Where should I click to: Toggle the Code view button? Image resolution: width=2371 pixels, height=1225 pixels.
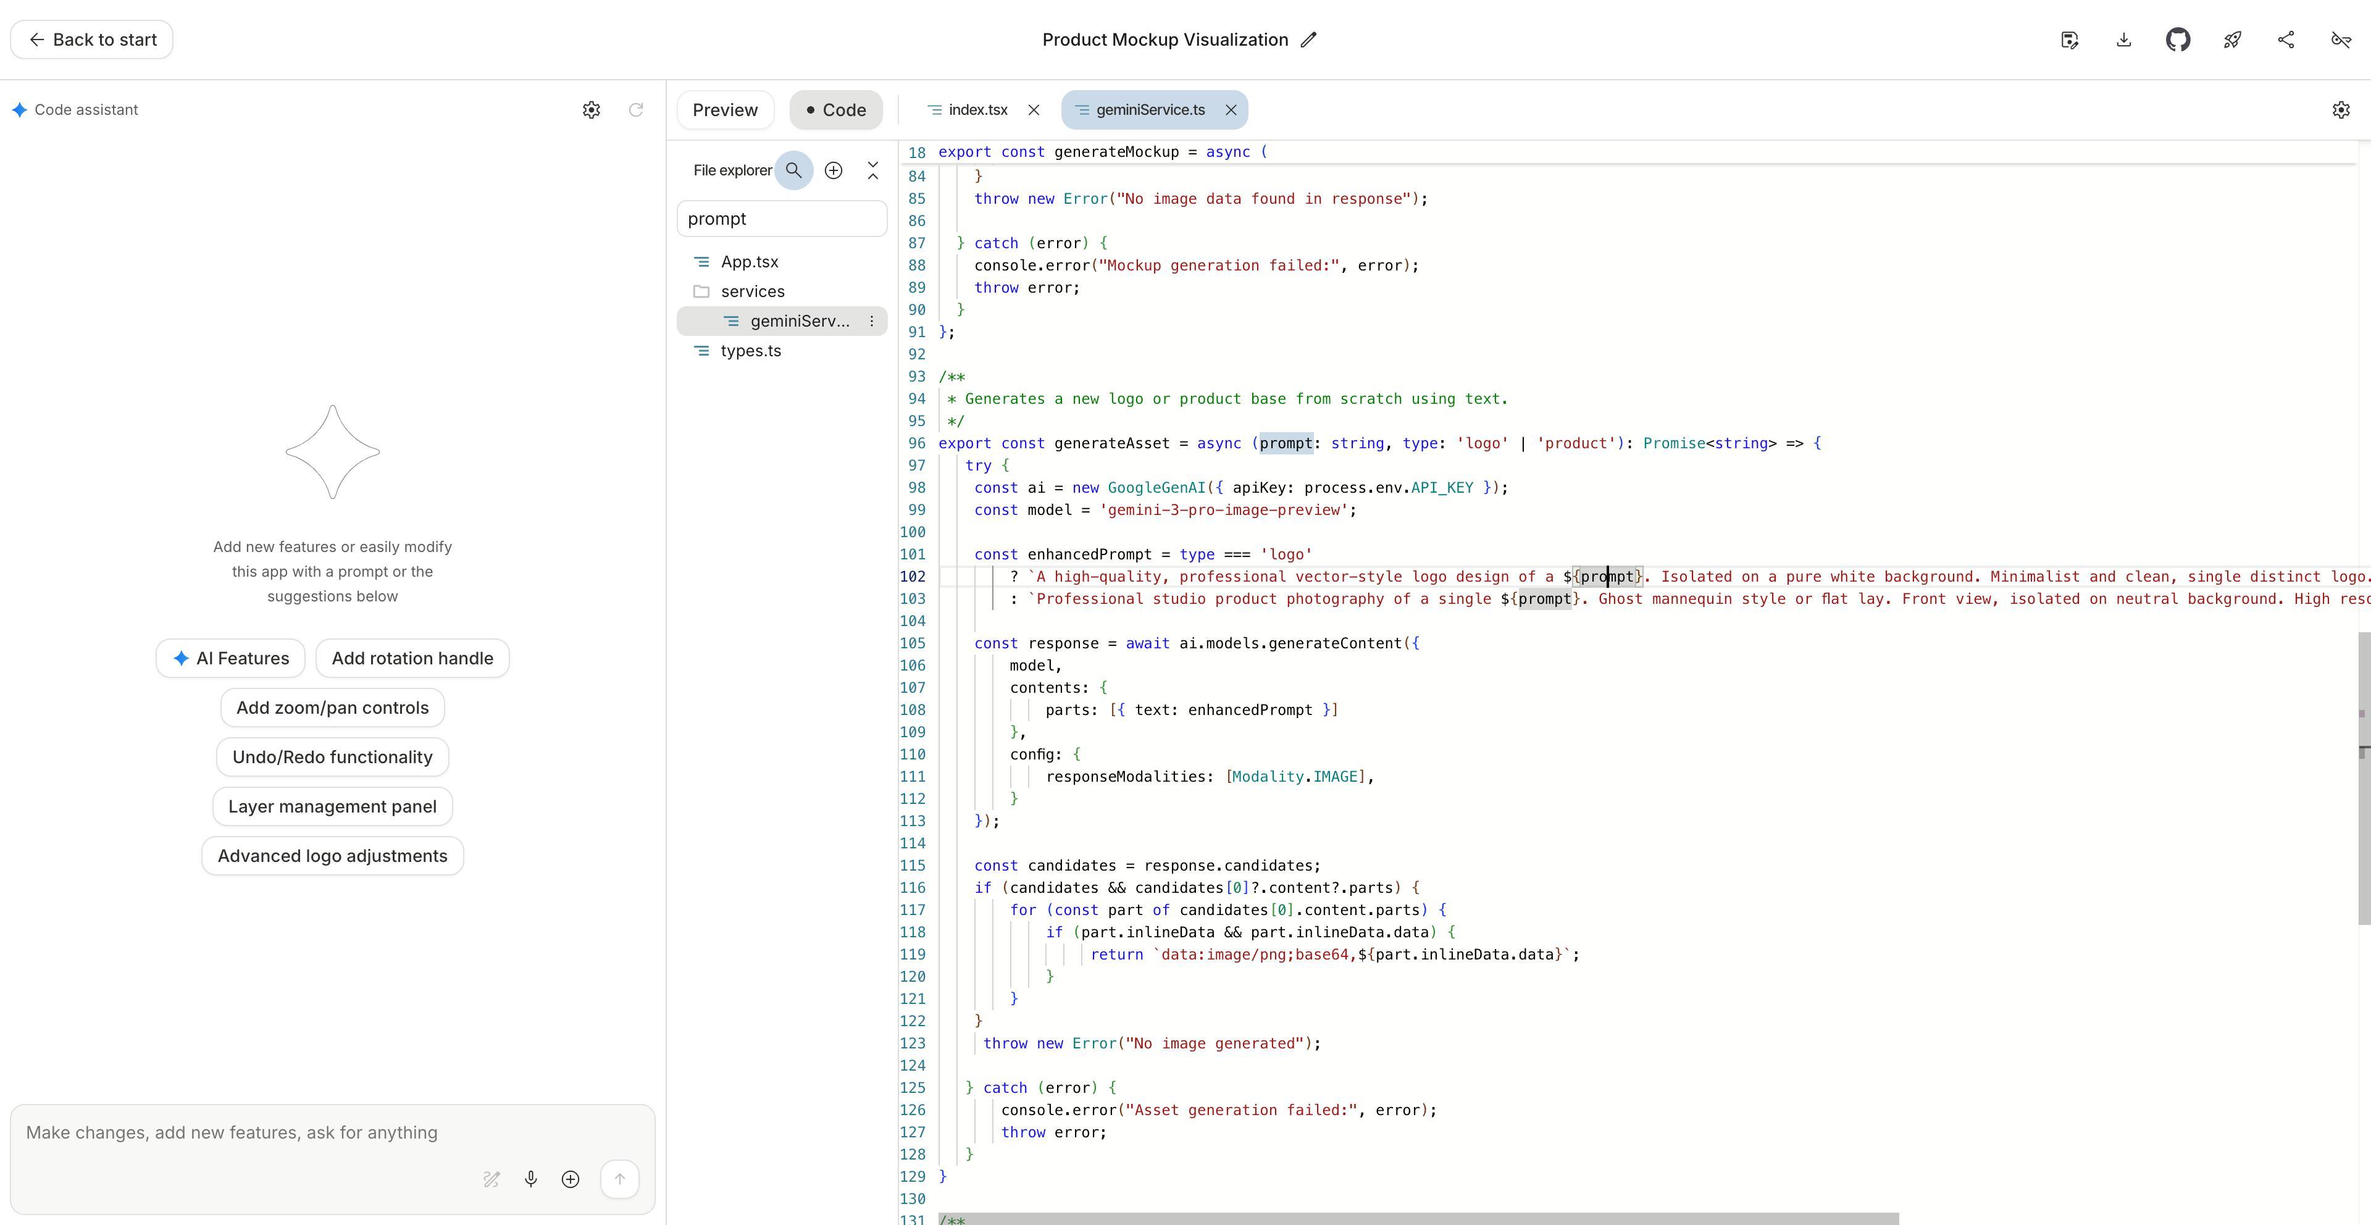coord(836,109)
